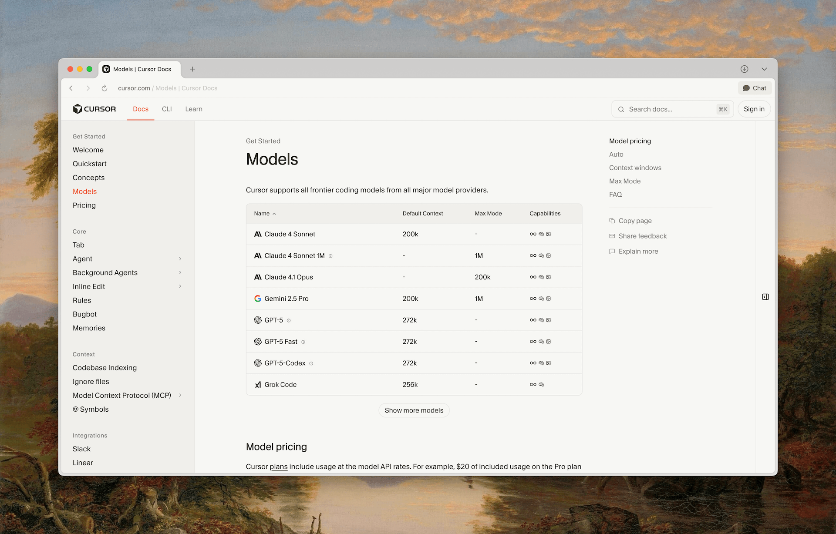Switch to the Learn tab
Screen dimensions: 836x534
(193, 109)
